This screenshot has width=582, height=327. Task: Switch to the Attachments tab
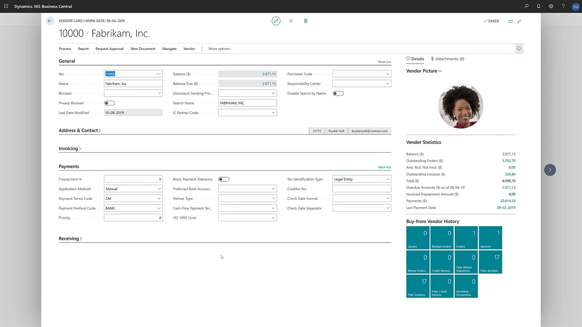(447, 59)
